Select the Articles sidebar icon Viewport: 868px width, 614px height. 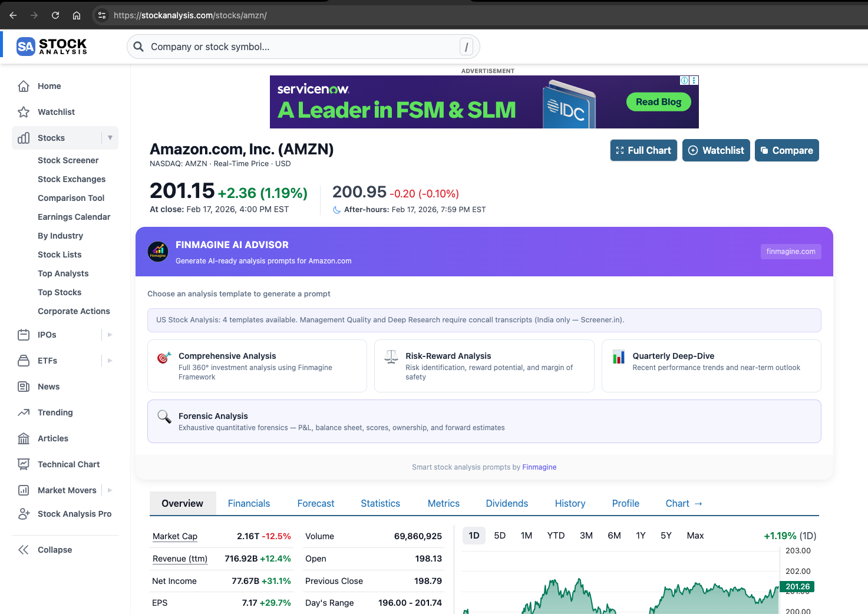point(24,438)
